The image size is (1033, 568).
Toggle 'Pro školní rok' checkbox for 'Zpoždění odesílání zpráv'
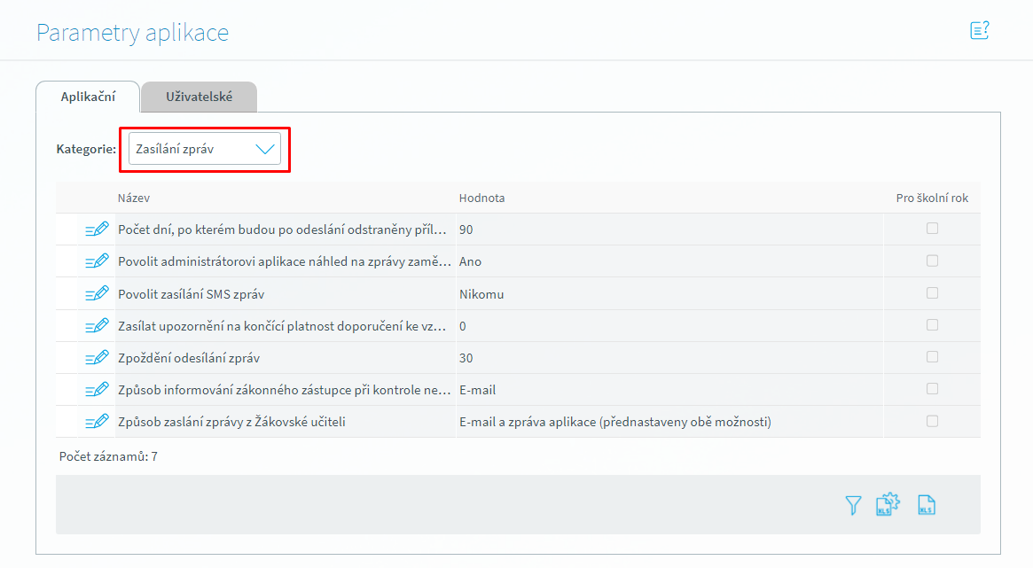pos(932,357)
